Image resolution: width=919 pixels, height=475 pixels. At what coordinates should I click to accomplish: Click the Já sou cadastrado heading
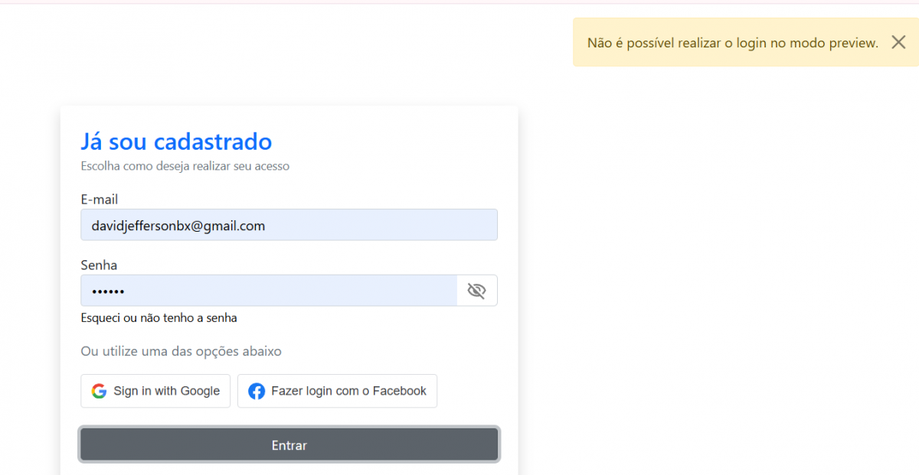[x=176, y=142]
